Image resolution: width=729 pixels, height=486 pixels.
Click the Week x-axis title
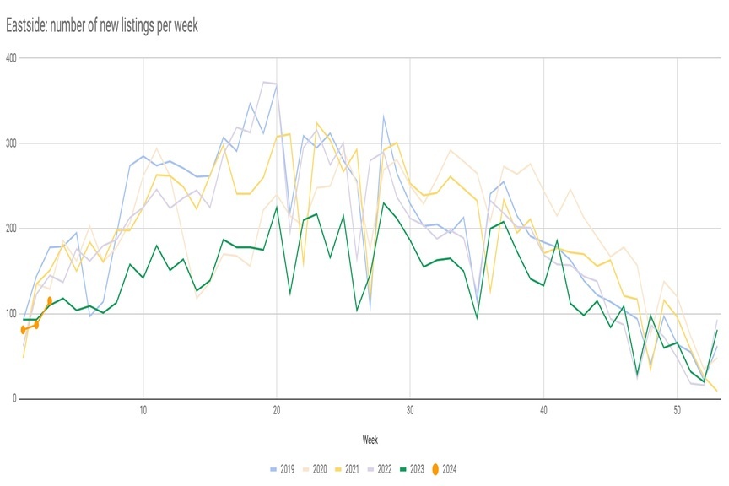[x=370, y=440]
